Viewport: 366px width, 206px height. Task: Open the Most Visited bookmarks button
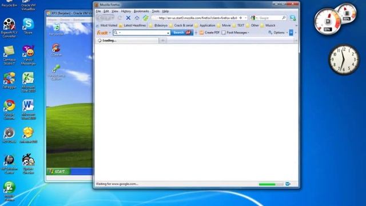tap(107, 25)
